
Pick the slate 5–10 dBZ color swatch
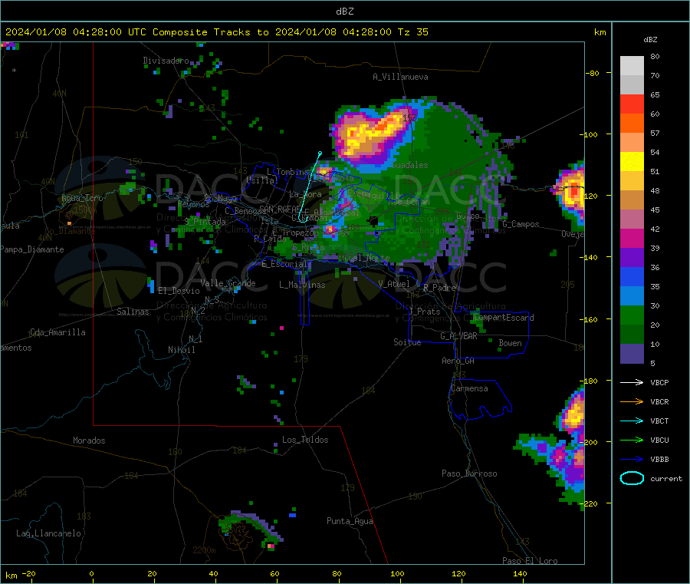point(632,354)
